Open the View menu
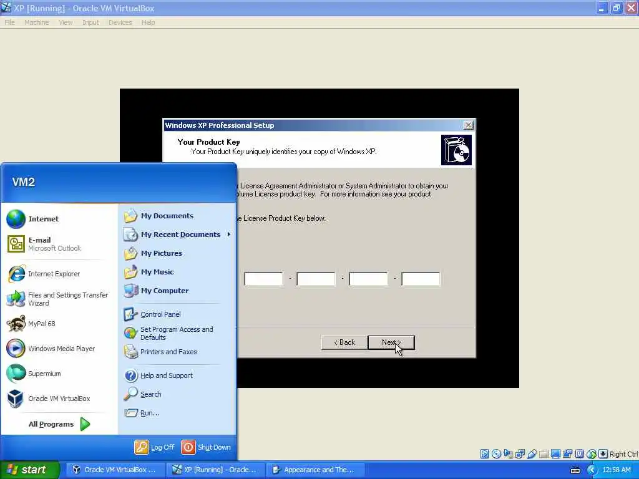Viewport: 639px width, 479px height. 66,22
